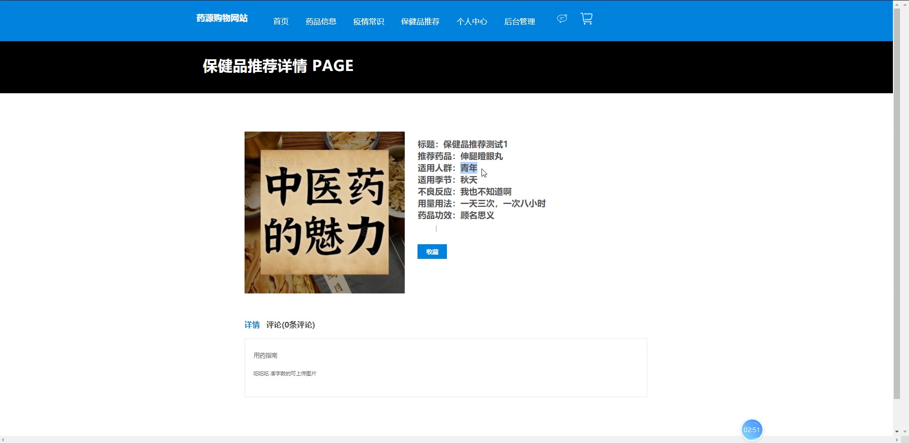Click the 收藏 button
This screenshot has width=909, height=443.
pos(432,252)
